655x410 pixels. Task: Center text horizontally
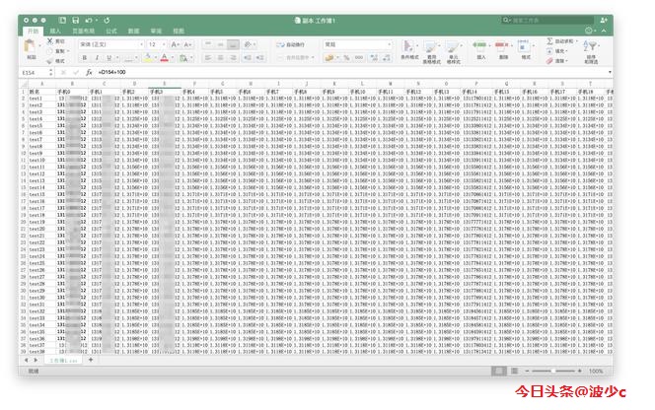tap(221, 58)
